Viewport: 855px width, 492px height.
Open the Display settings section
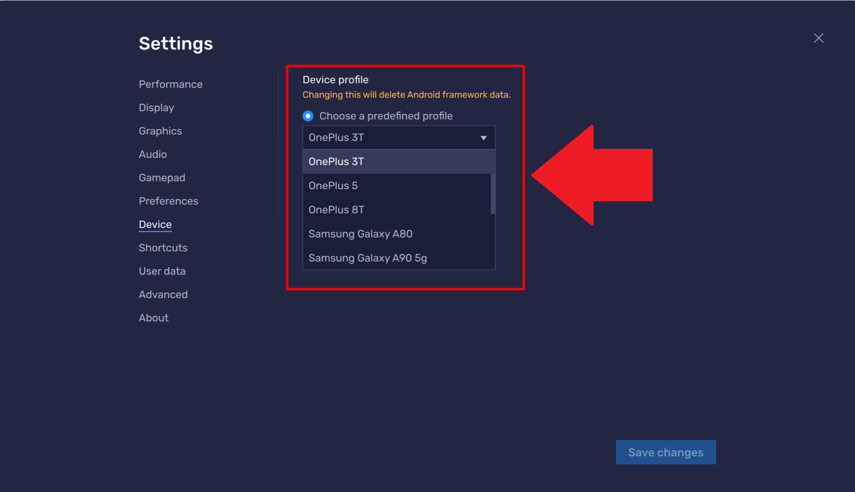pyautogui.click(x=156, y=108)
